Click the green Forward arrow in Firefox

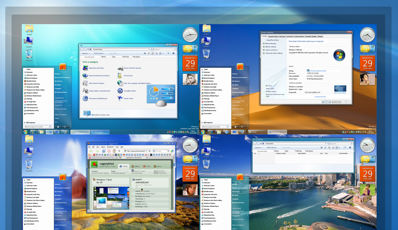(x=97, y=151)
